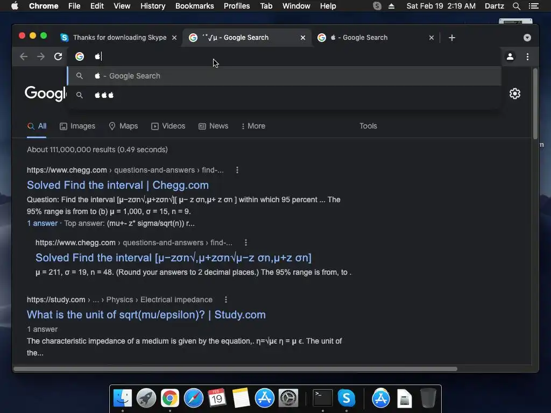
Task: Open Skype from the Dock
Action: (347, 398)
